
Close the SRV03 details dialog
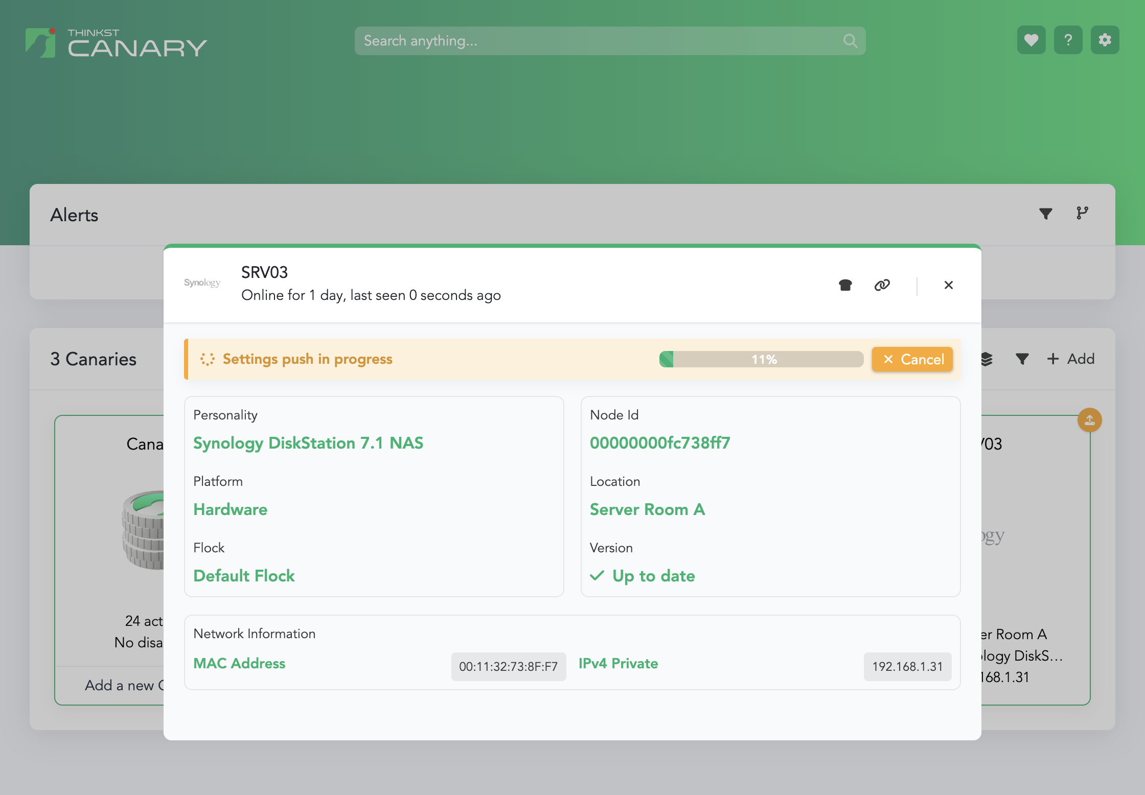pos(949,285)
